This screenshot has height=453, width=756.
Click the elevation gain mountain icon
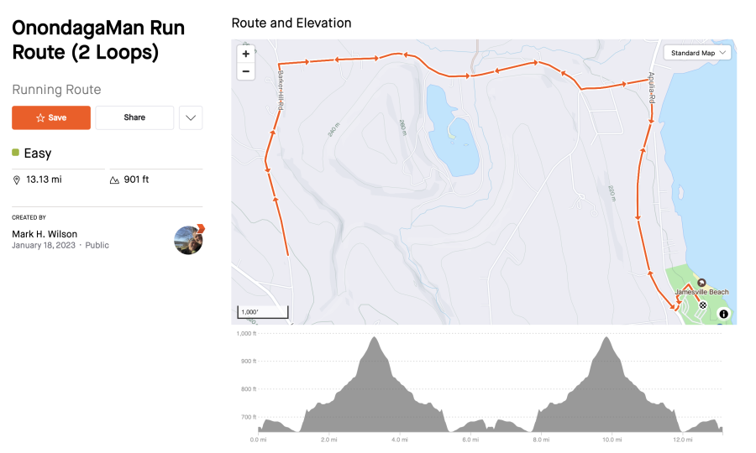point(114,180)
